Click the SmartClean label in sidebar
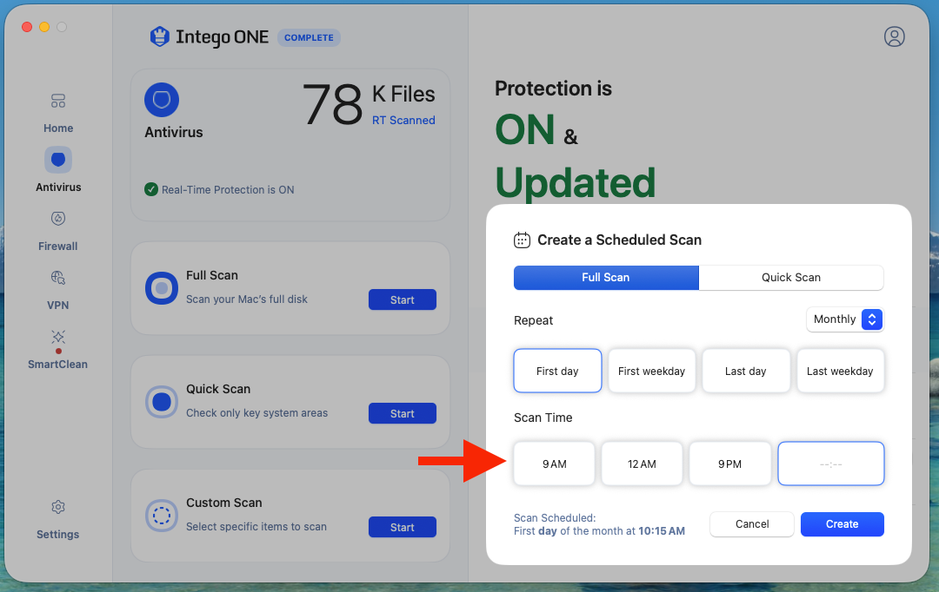This screenshot has height=592, width=939. click(58, 365)
